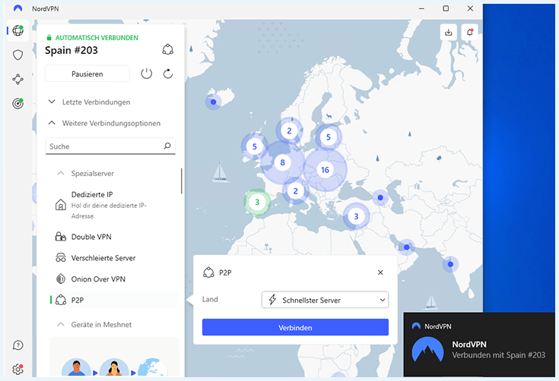
Task: Collapse Weitere Verbindungsoptionen section
Action: point(104,123)
